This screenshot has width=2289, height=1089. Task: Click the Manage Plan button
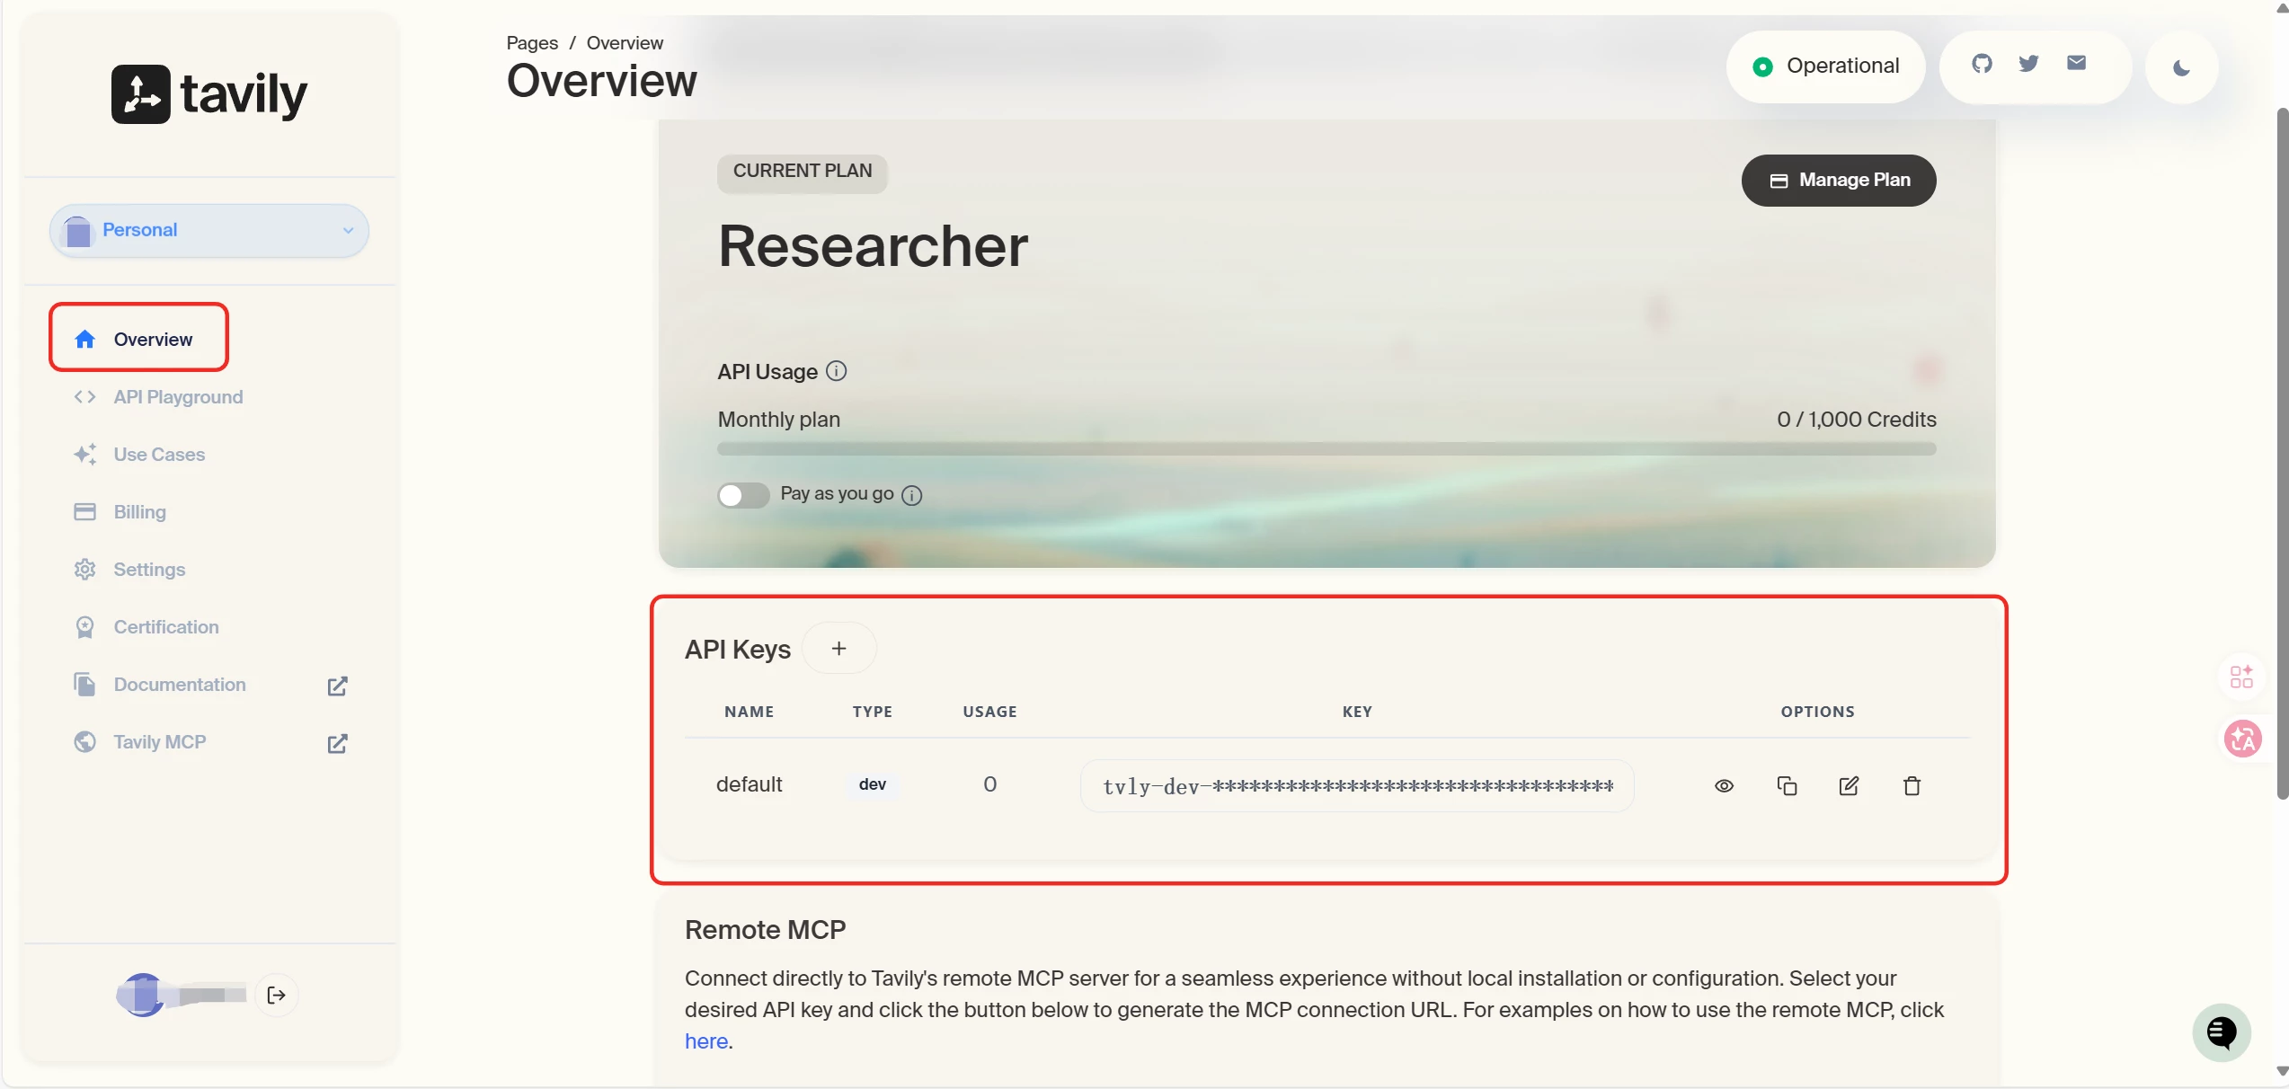1839,181
